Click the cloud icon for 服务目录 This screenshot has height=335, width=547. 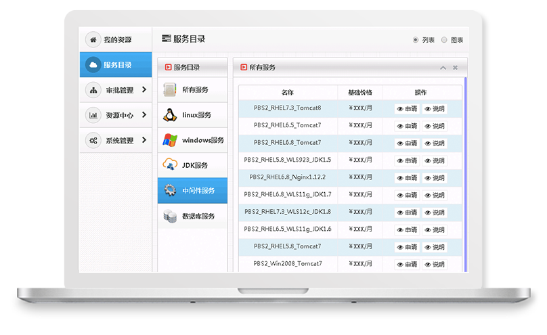tap(93, 65)
